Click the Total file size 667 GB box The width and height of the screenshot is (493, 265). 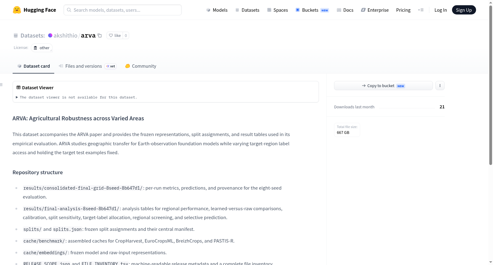(347, 130)
